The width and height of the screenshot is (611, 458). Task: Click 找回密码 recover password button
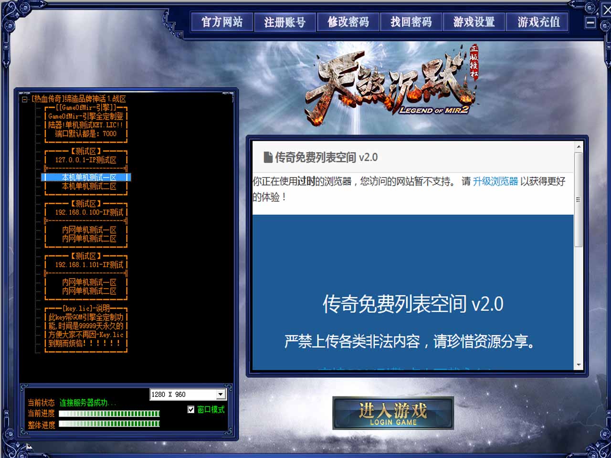tap(411, 22)
